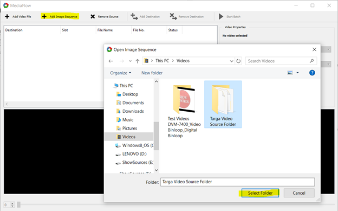Image resolution: width=338 pixels, height=211 pixels.
Task: Click the Select Folder button
Action: pos(260,193)
